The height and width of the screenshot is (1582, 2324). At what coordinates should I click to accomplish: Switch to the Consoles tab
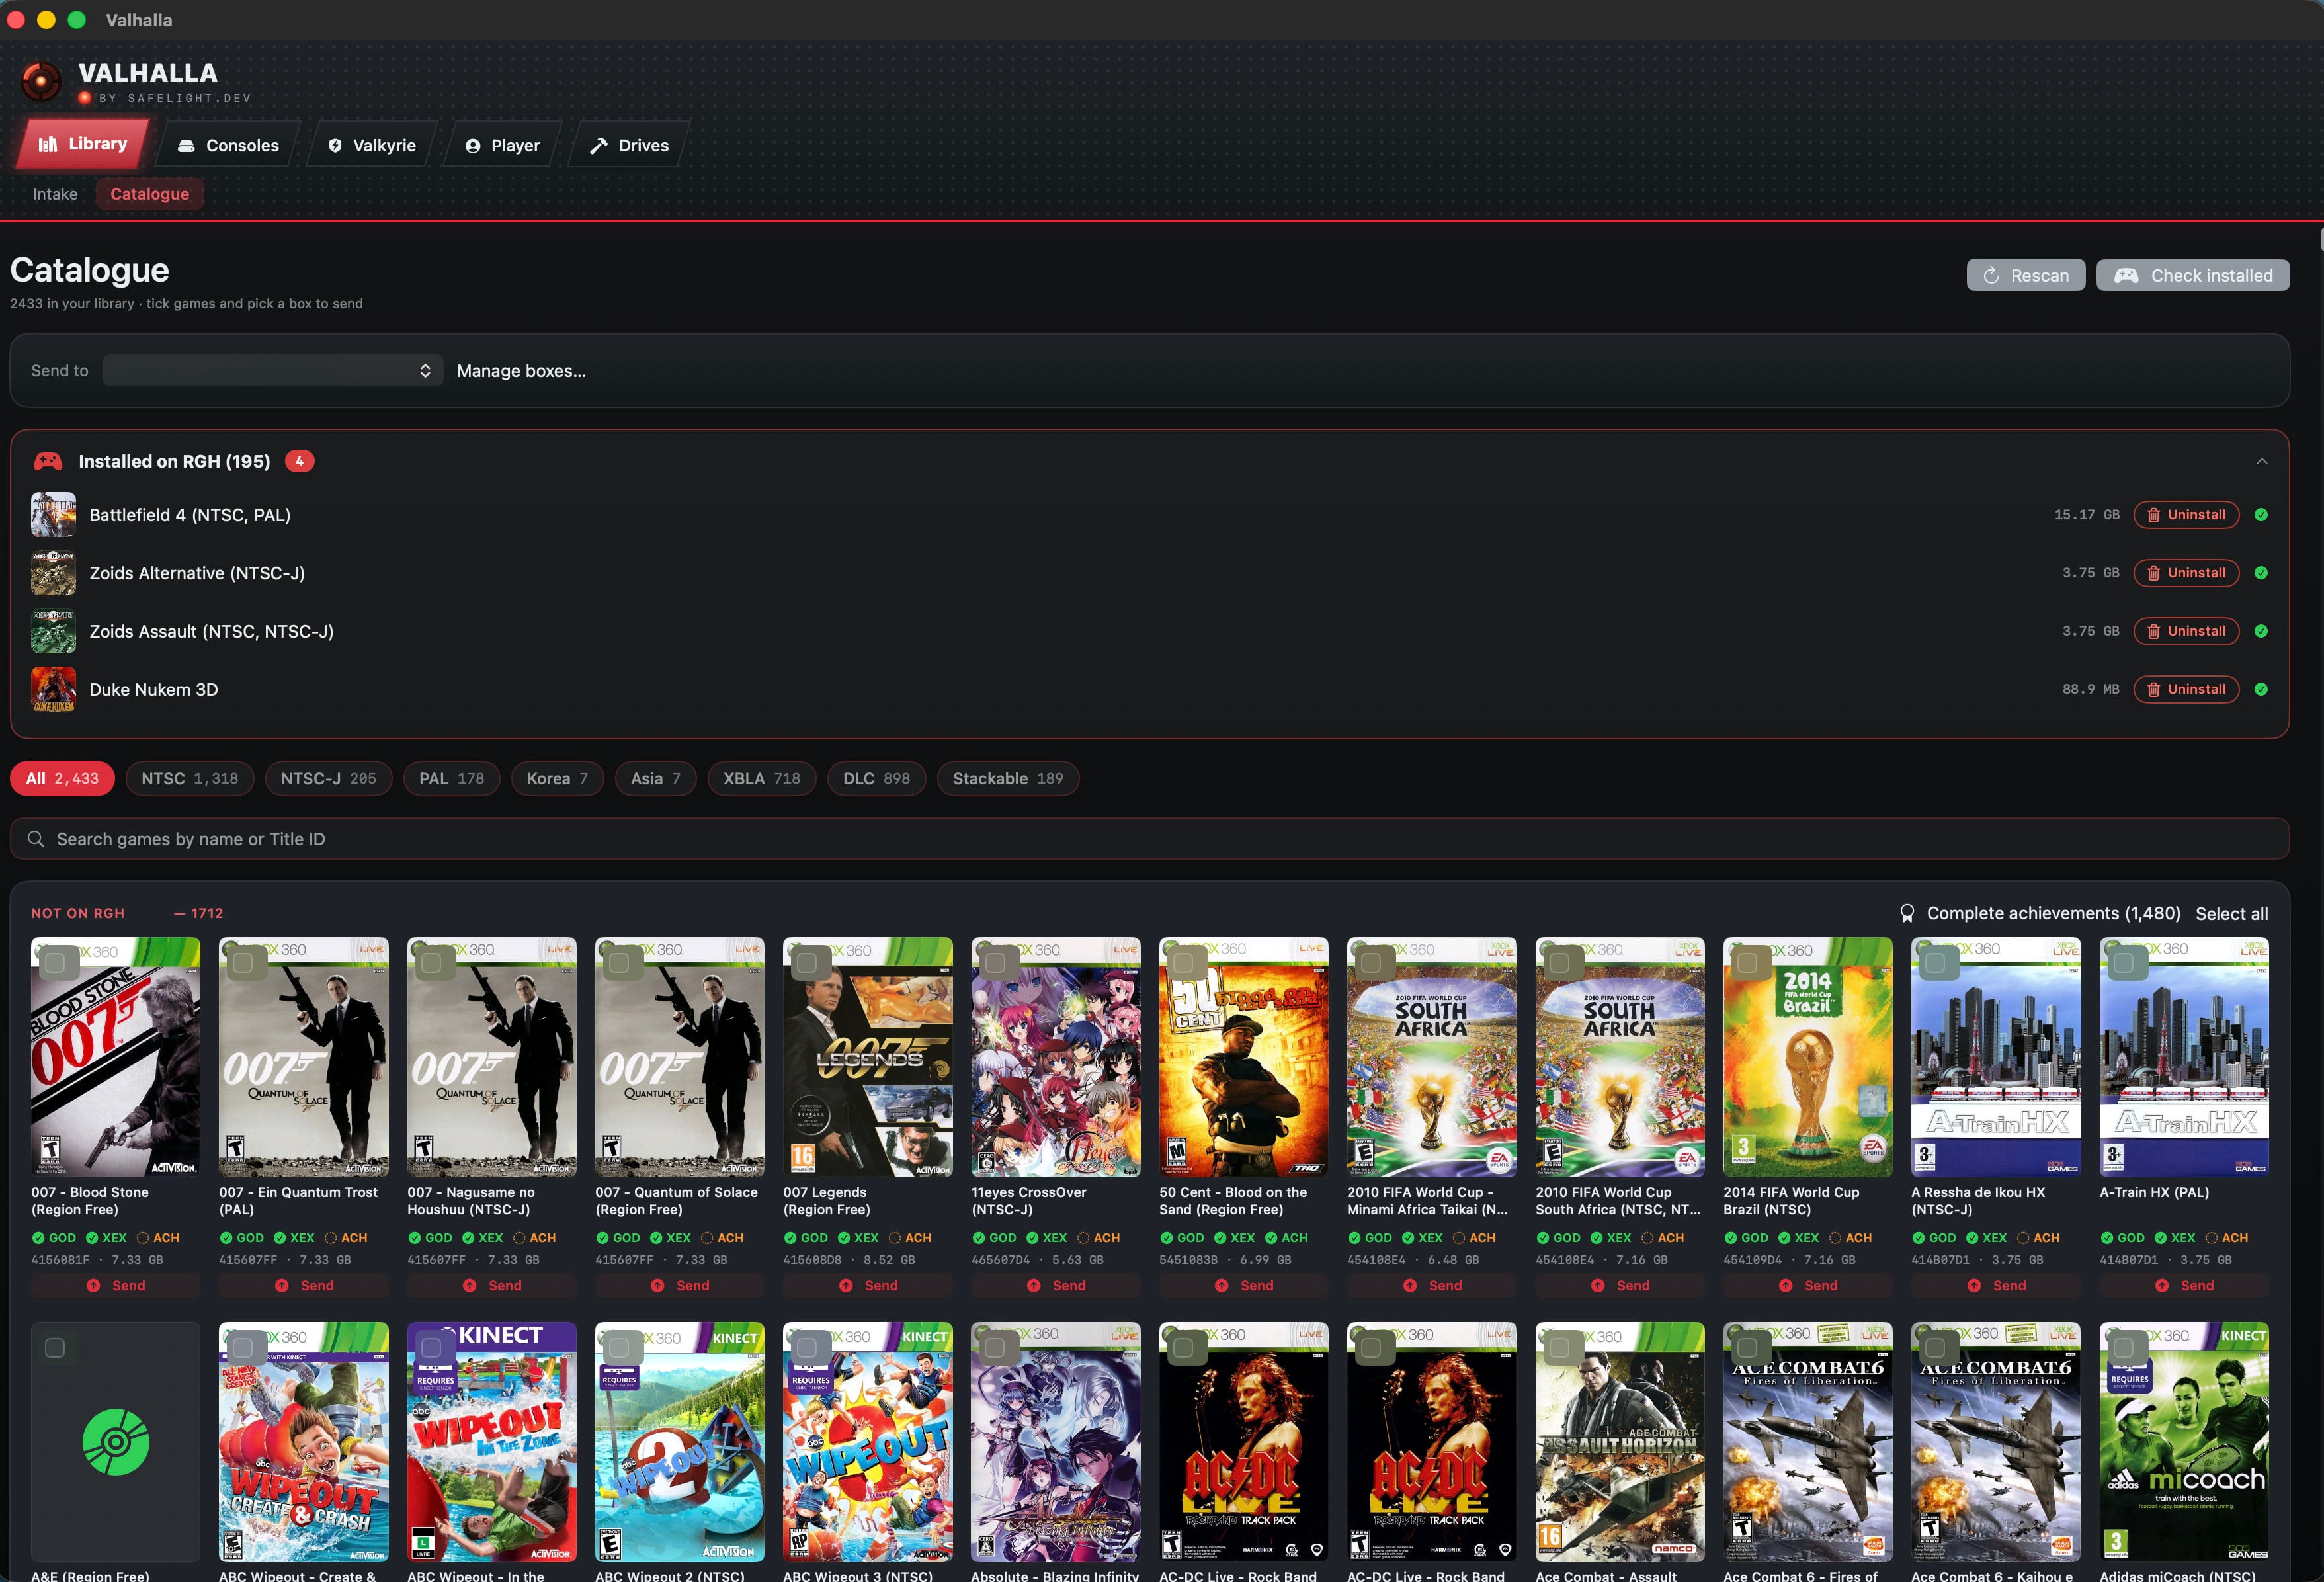click(229, 146)
